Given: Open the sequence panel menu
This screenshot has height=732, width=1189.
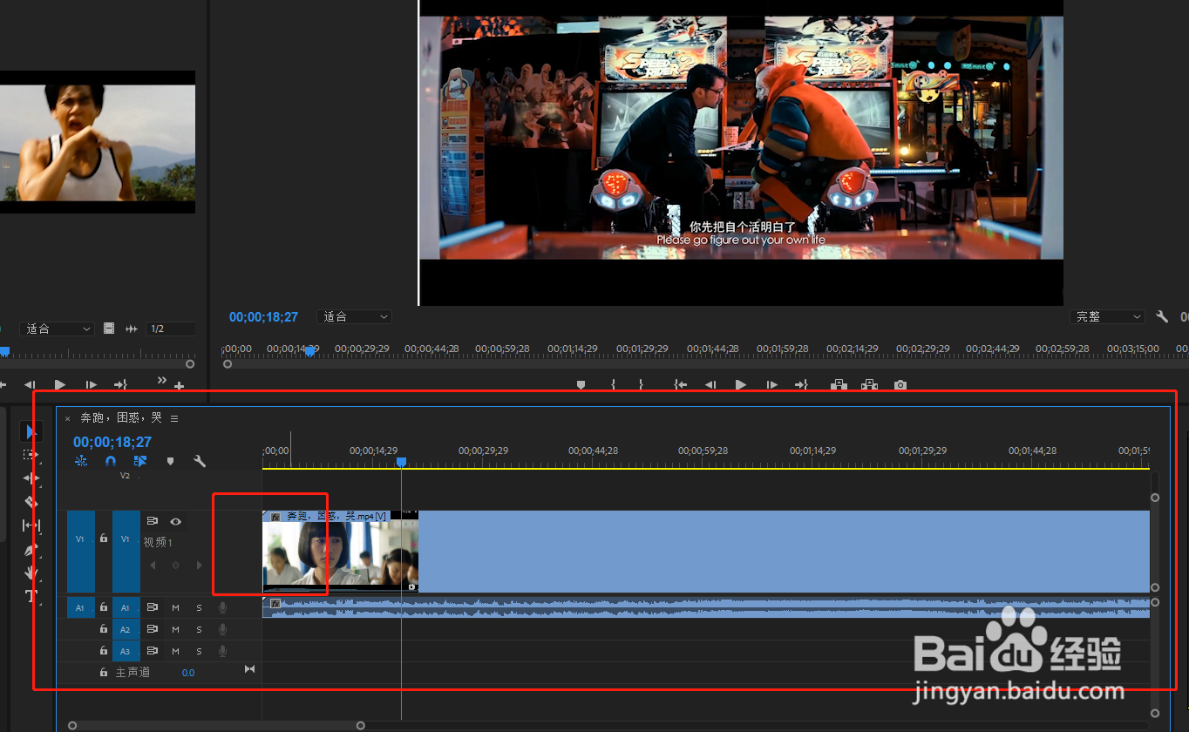Looking at the screenshot, I should [x=174, y=418].
